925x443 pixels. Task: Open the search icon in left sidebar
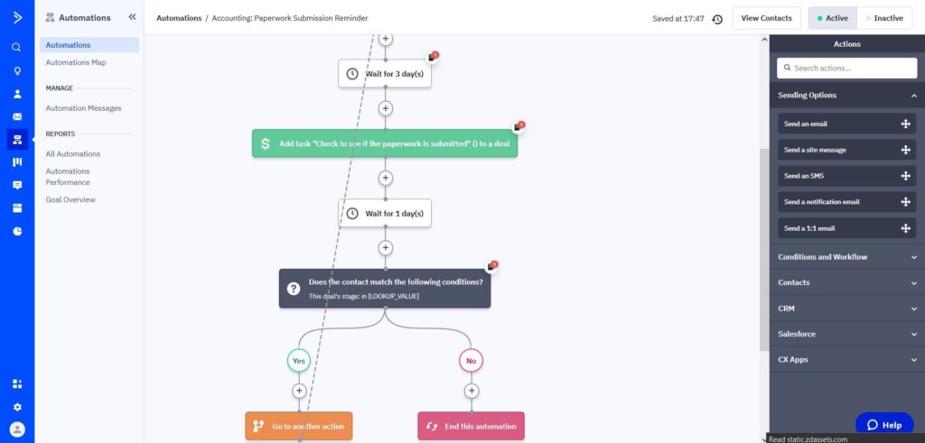(17, 48)
